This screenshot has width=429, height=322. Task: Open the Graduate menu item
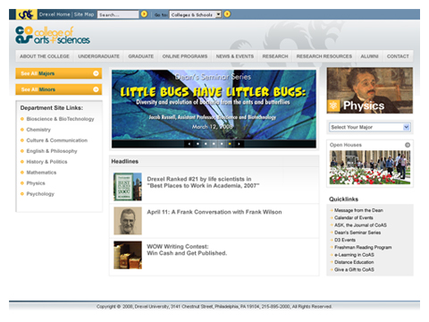click(141, 56)
